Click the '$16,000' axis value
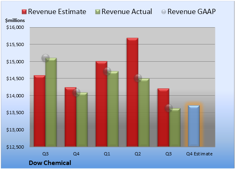Viewport: 235px width, 169px height. click(x=15, y=27)
